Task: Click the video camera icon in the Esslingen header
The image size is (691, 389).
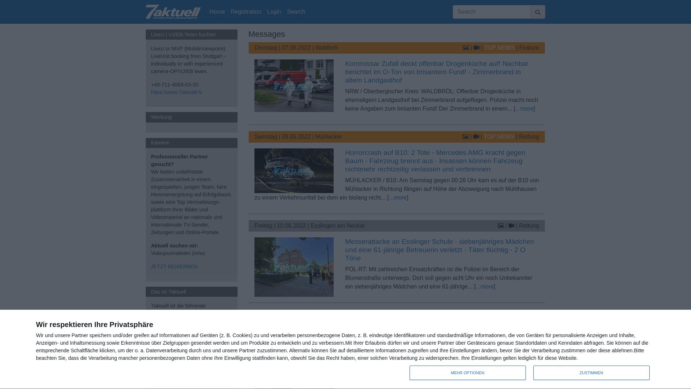Action: coord(511,225)
